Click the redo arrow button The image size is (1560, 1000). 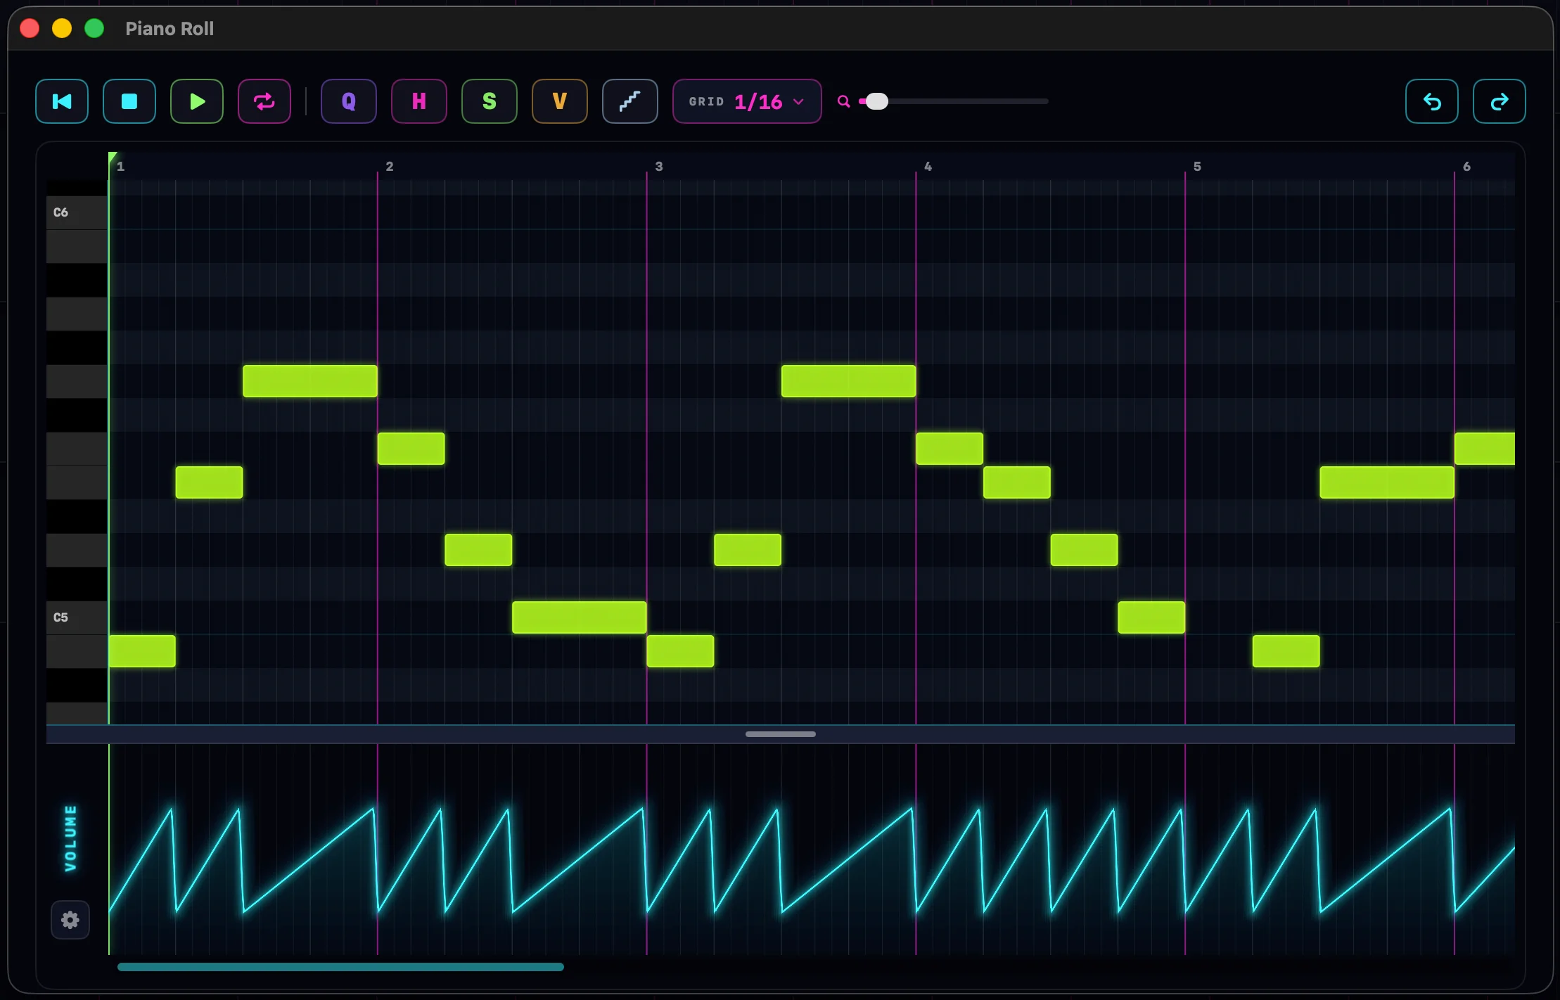[1500, 101]
